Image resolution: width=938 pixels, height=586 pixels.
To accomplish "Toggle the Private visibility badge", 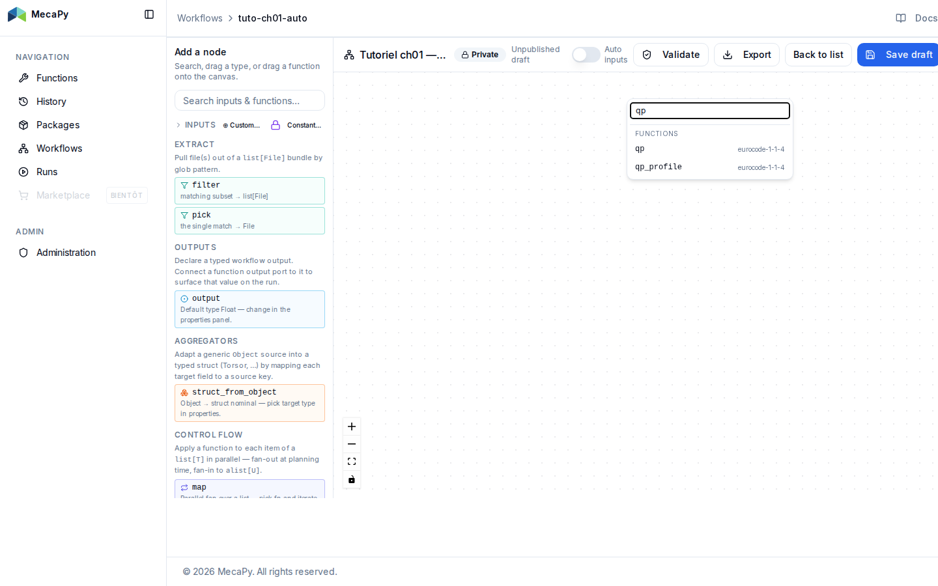I will (x=480, y=55).
